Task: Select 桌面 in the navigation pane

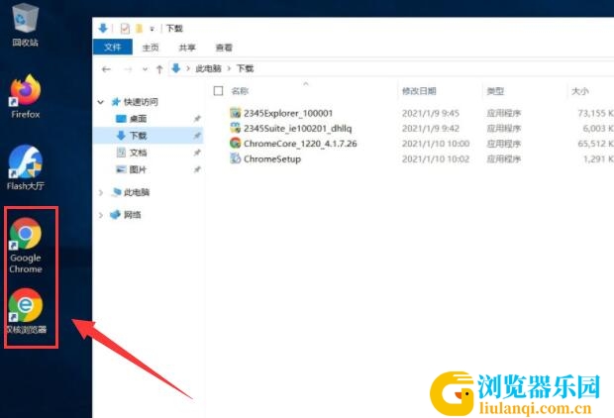Action: [138, 119]
